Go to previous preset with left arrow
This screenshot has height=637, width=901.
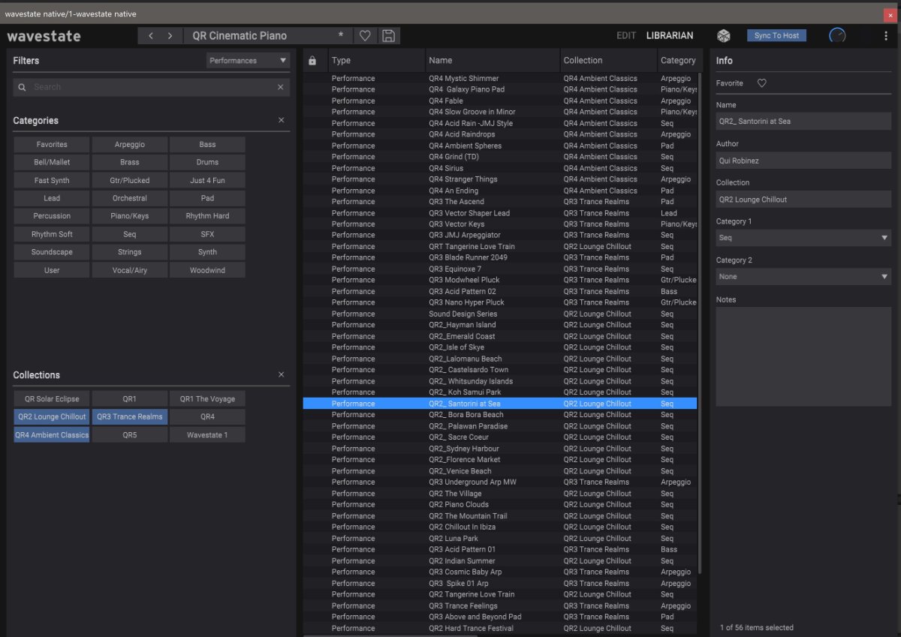pos(150,36)
